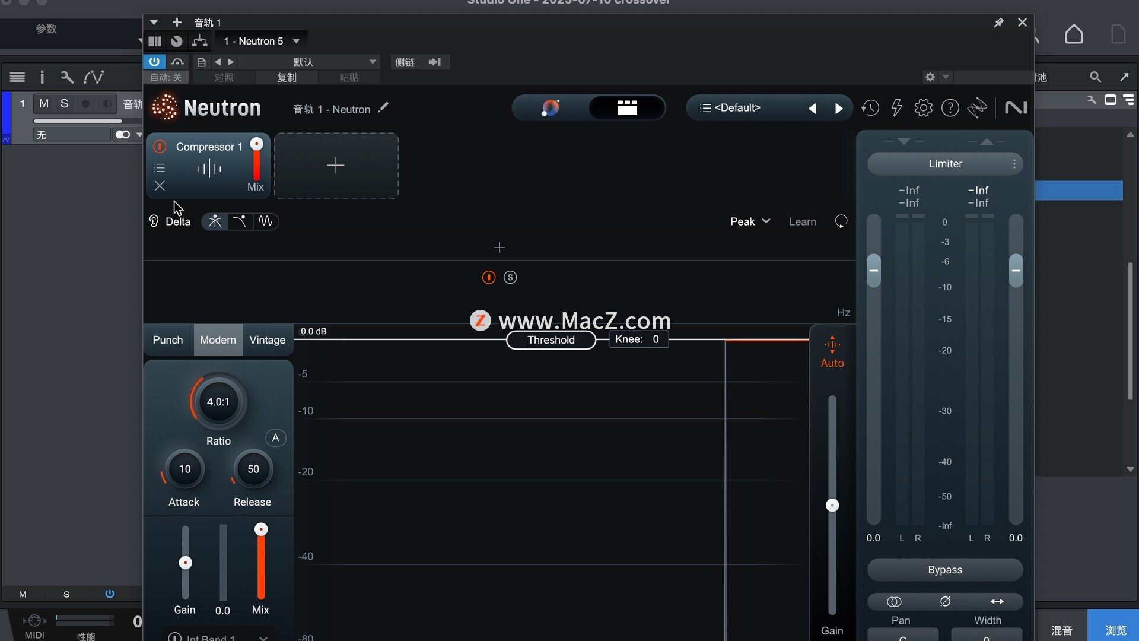Add a crossover band with plus icon
The width and height of the screenshot is (1139, 641).
tap(499, 247)
